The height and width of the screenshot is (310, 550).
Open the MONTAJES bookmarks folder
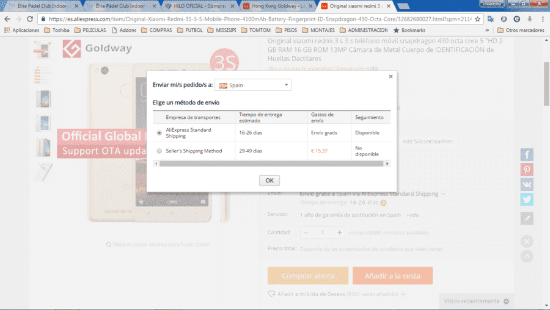tap(318, 30)
